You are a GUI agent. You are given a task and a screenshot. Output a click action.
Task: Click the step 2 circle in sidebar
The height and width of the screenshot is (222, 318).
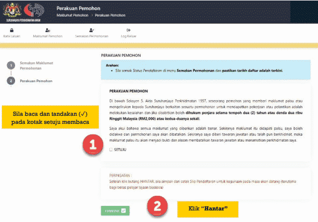pos(11,81)
